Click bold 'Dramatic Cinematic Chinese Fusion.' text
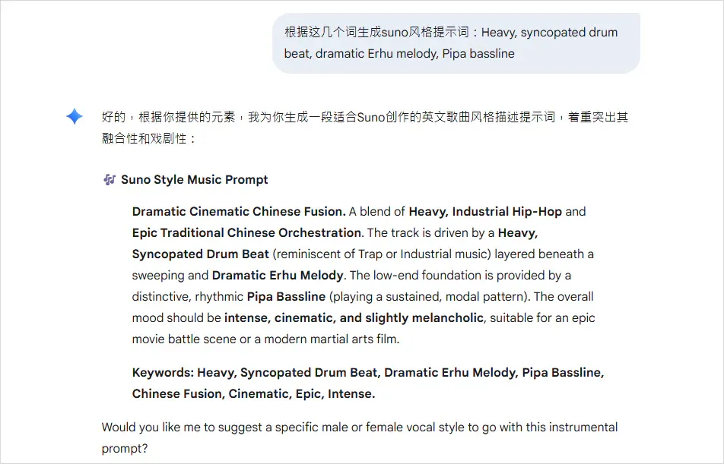The height and width of the screenshot is (464, 724). tap(239, 211)
